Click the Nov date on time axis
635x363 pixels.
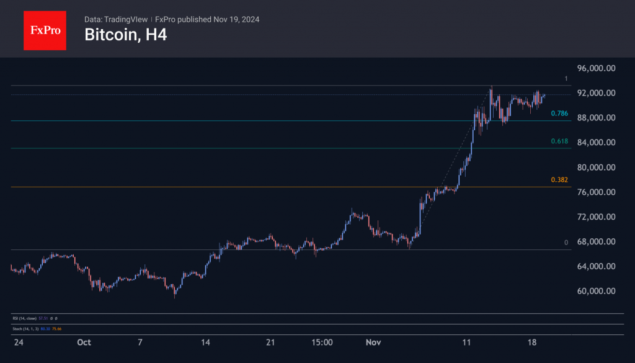(x=373, y=343)
